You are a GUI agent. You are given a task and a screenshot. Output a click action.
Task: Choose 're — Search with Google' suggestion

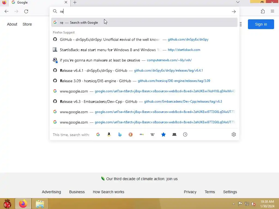coord(144,22)
